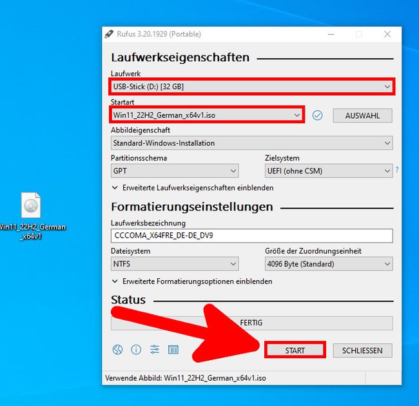
Task: Click the Rufus USB title bar icon
Action: 109,34
